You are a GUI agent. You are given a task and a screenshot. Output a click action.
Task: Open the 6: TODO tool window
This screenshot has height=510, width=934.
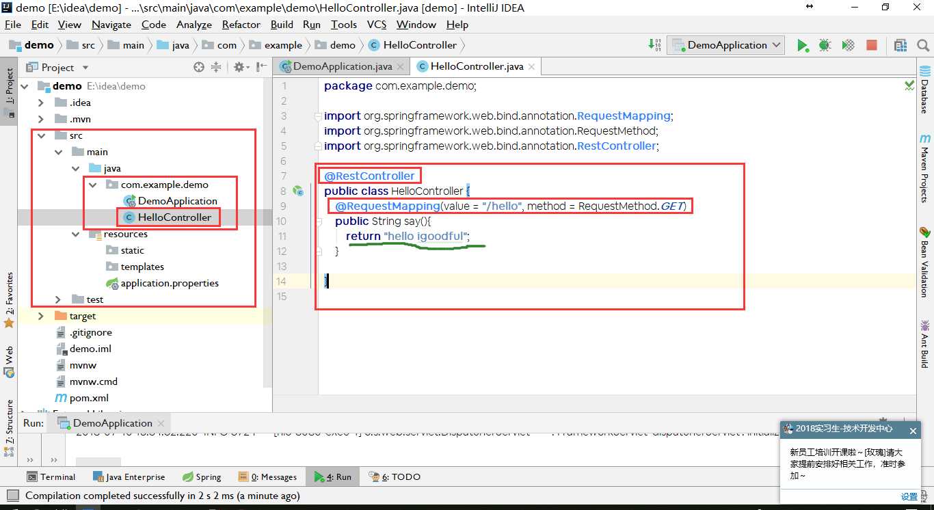tap(395, 477)
